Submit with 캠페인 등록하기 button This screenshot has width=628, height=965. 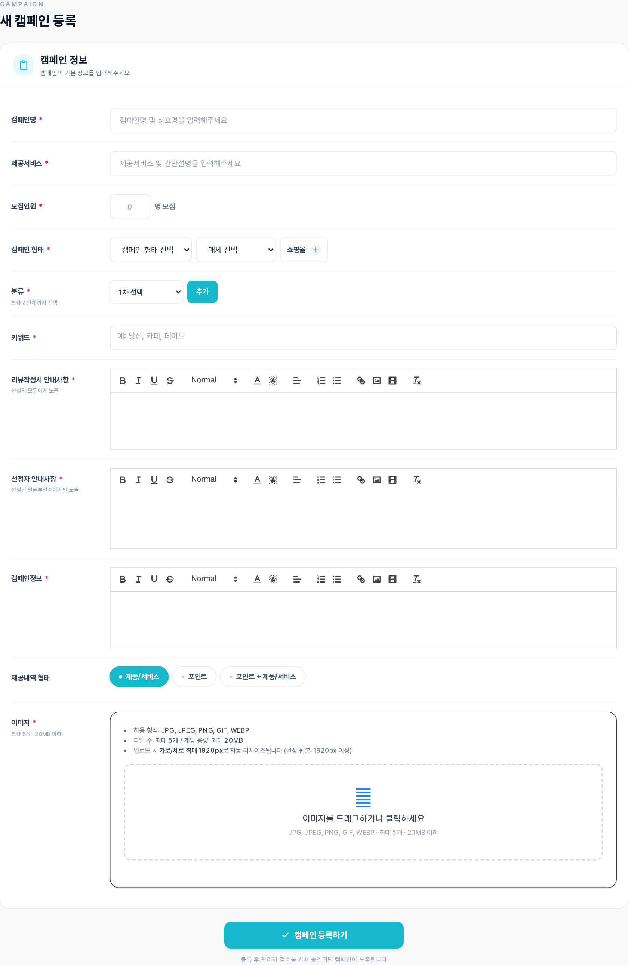tap(314, 935)
